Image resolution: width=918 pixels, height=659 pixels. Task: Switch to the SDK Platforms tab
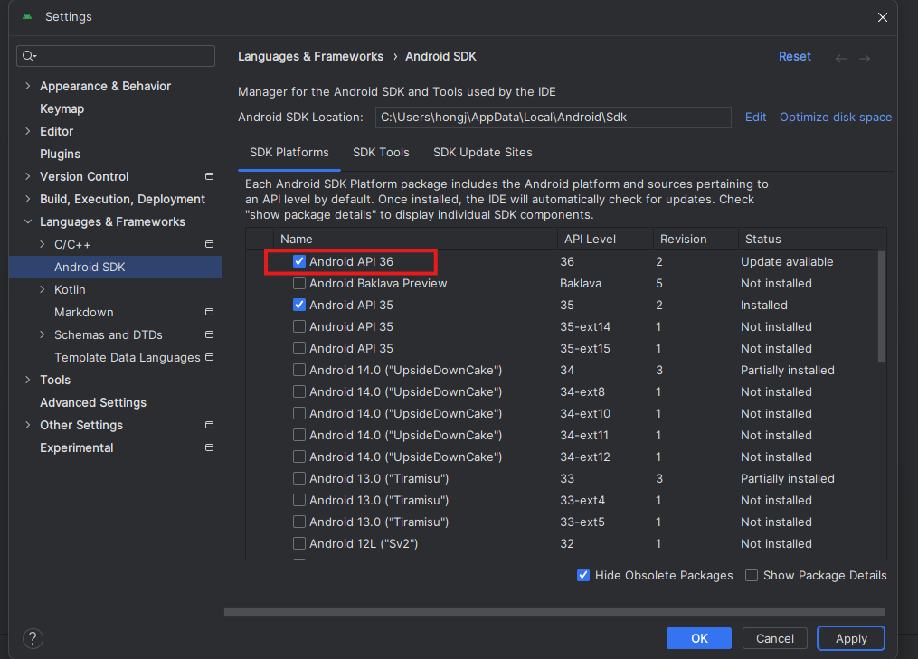[x=289, y=152]
